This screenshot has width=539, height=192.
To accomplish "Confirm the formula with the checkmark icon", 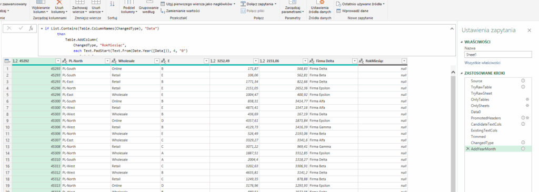I will coord(21,28).
